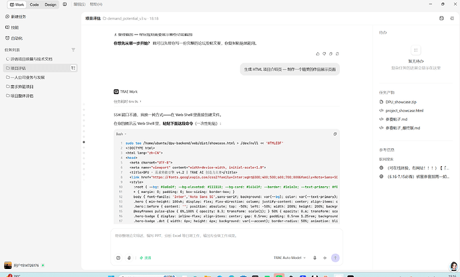Click the TRAE Work logo icon
This screenshot has height=277, width=460.
pyautogui.click(x=116, y=91)
